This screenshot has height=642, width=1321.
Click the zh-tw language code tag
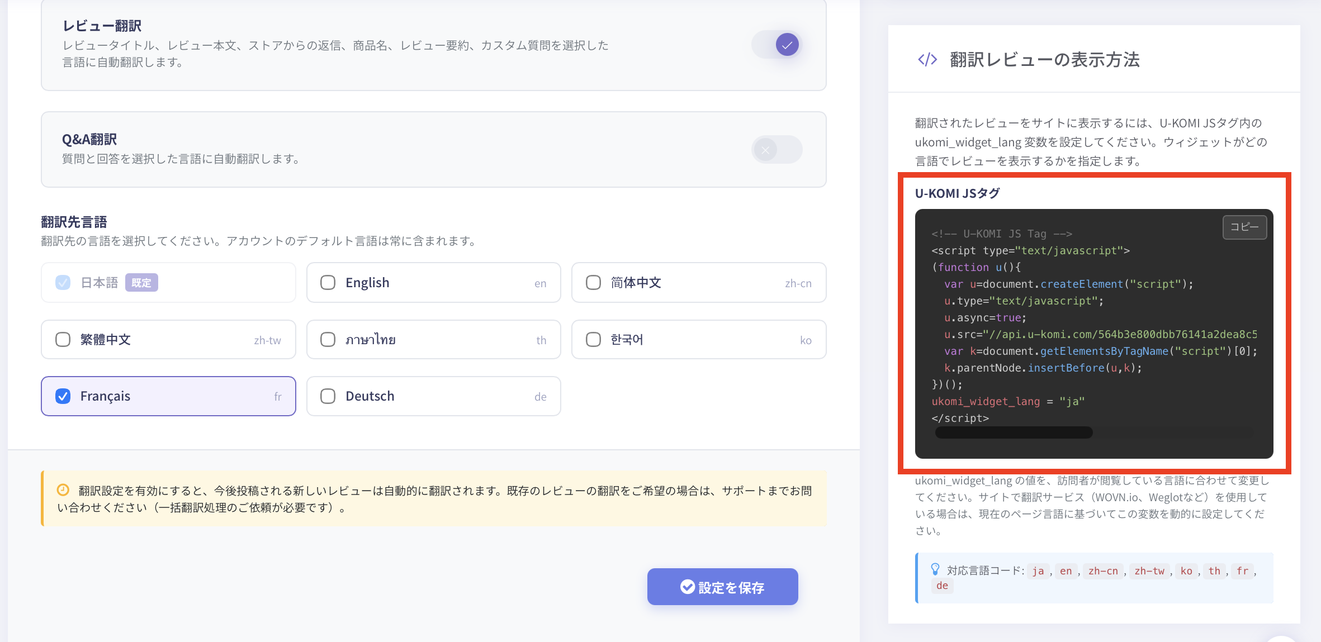tap(1149, 571)
